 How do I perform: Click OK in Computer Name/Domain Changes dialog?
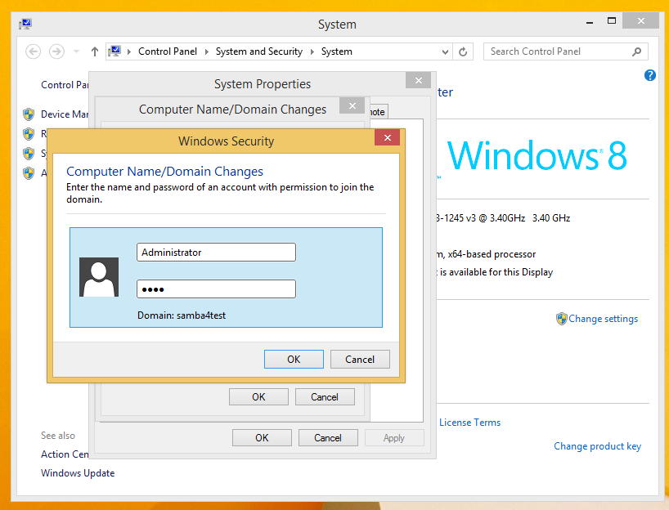click(x=258, y=397)
